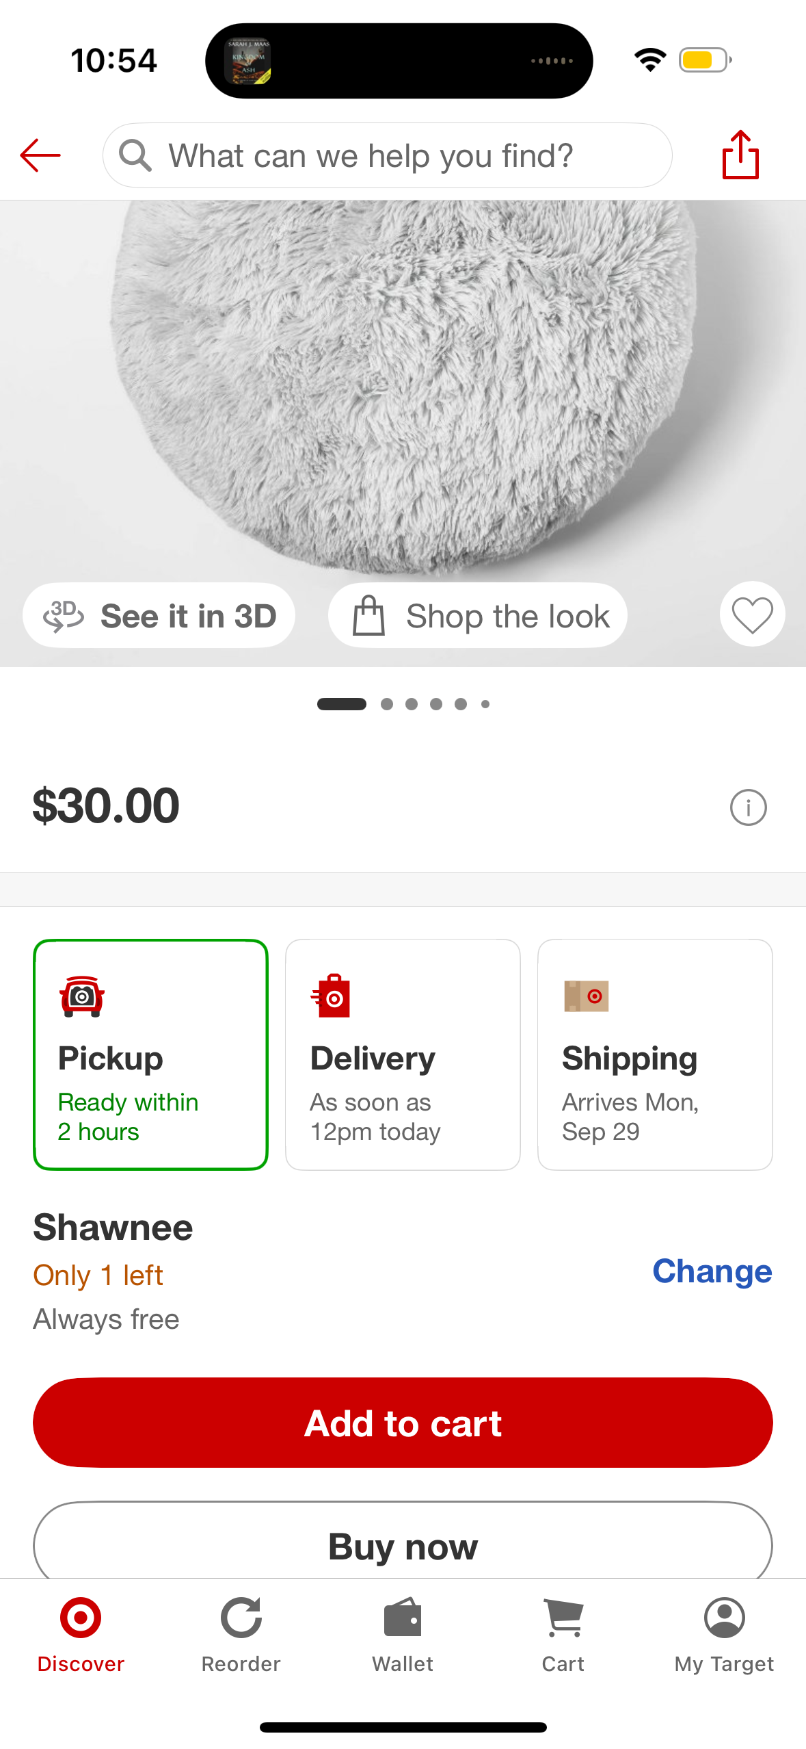This screenshot has height=1749, width=806.
Task: Tap See it in 3D button
Action: click(x=159, y=616)
